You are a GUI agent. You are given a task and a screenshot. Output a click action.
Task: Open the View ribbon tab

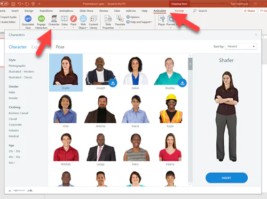pyautogui.click(x=117, y=11)
